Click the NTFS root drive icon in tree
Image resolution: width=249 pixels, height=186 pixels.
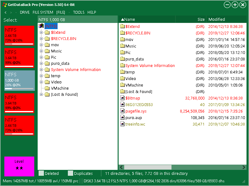pos(41,26)
